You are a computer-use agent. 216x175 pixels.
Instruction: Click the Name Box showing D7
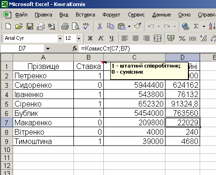tap(22, 49)
